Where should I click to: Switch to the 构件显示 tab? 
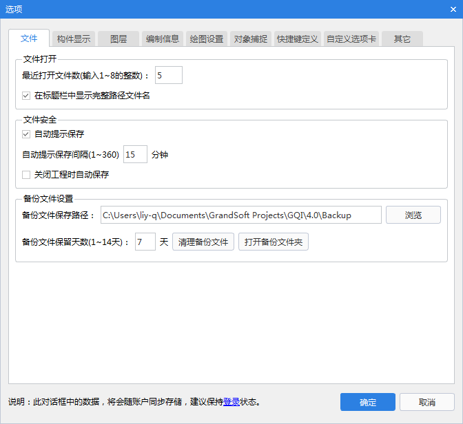pos(74,39)
